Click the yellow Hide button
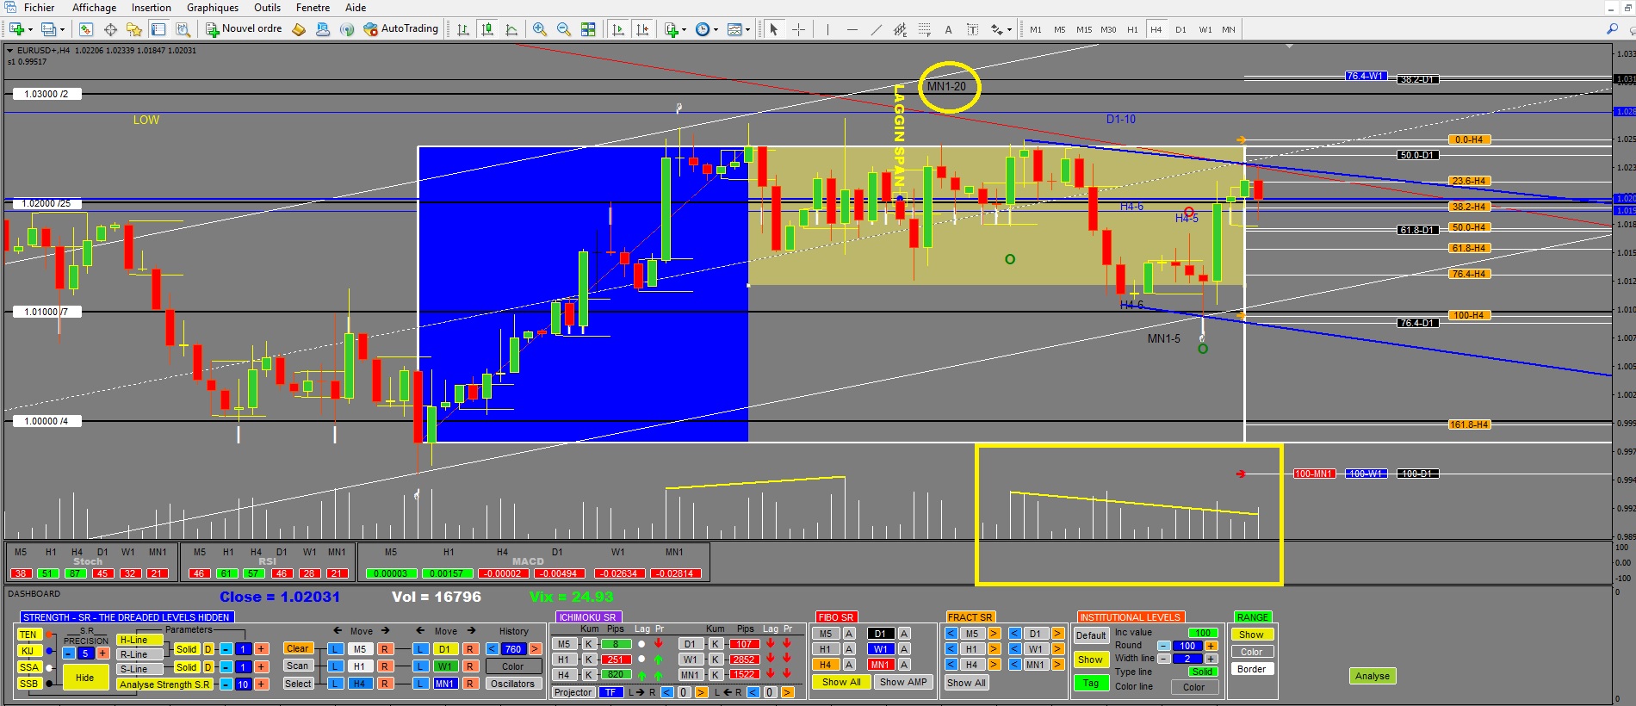Viewport: 1636px width, 706px height. tap(84, 678)
